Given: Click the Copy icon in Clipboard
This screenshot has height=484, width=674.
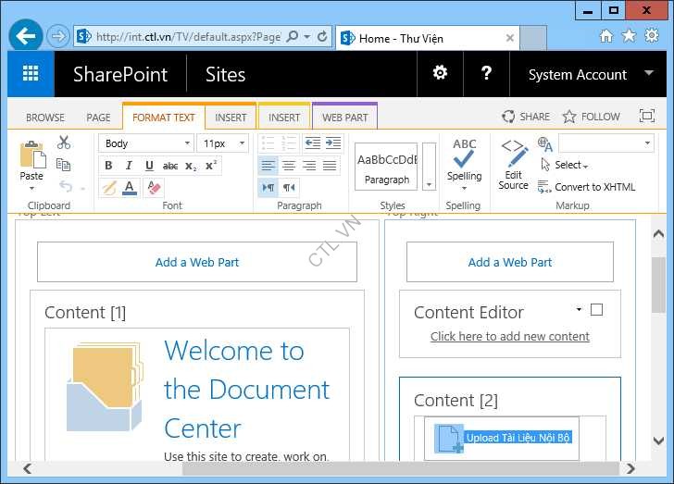Looking at the screenshot, I should pos(64,165).
